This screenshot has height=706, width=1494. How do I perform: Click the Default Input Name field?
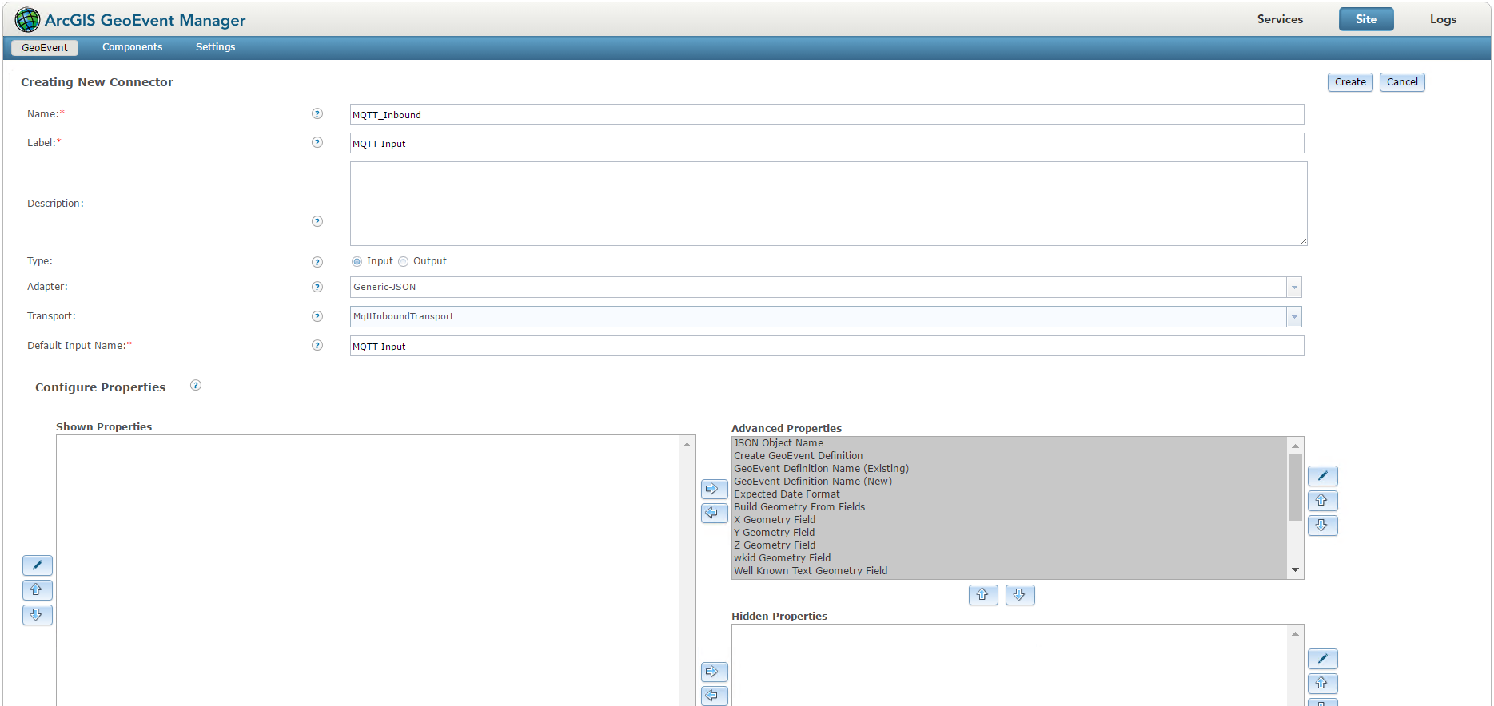pyautogui.click(x=827, y=346)
